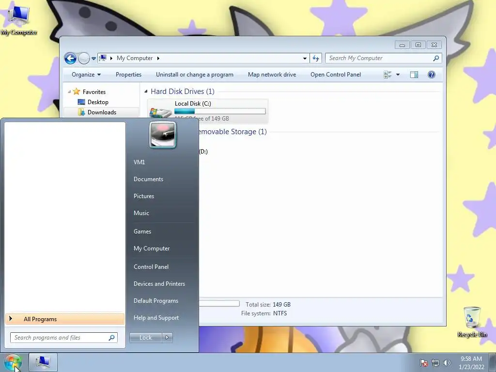496x372 pixels.
Task: Maximize the My Computer window
Action: (x=418, y=45)
